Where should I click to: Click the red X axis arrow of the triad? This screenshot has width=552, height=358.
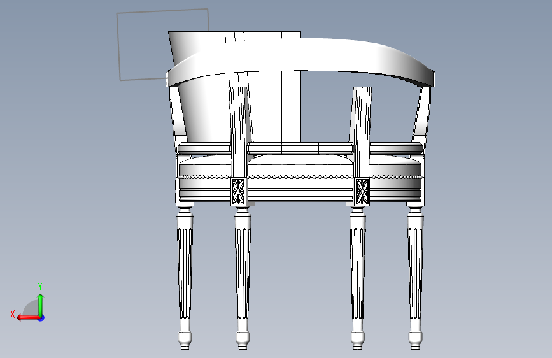click(27, 318)
